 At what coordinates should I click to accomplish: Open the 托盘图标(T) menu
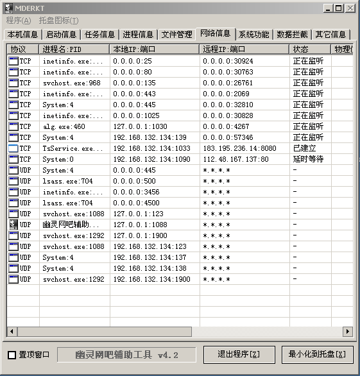coord(58,21)
